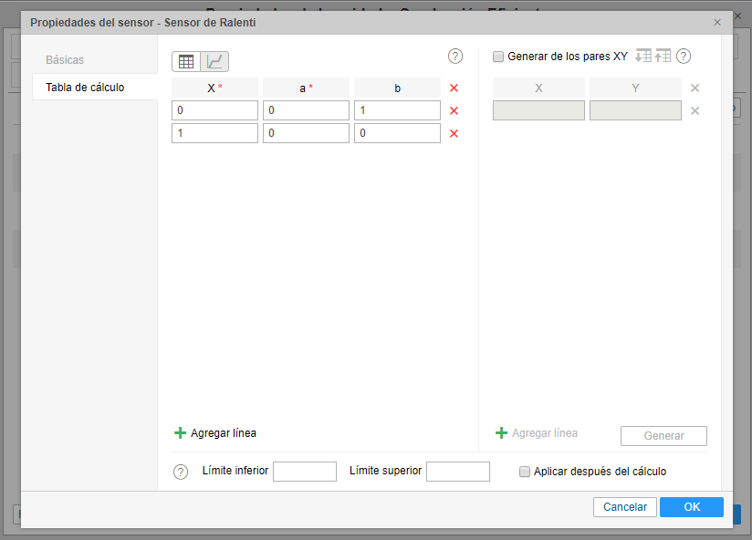Click the red X in the table header row
This screenshot has width=752, height=540.
454,88
